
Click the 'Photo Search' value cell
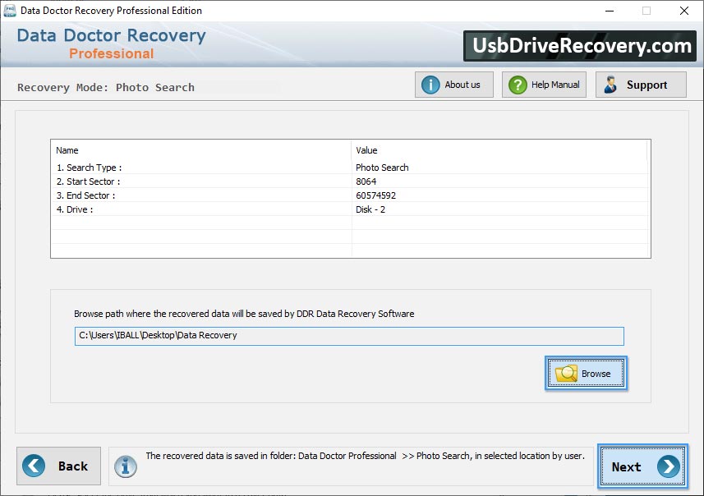point(382,168)
